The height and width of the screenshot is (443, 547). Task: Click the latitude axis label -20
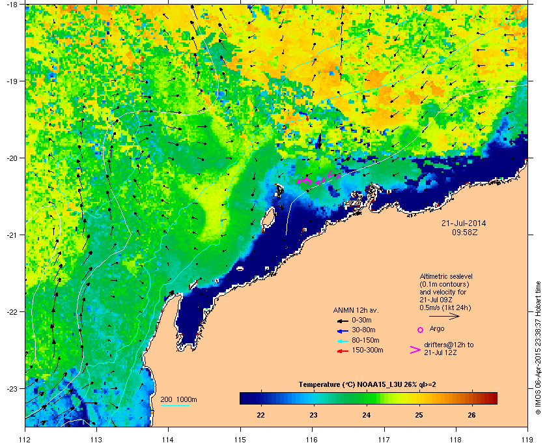point(12,158)
